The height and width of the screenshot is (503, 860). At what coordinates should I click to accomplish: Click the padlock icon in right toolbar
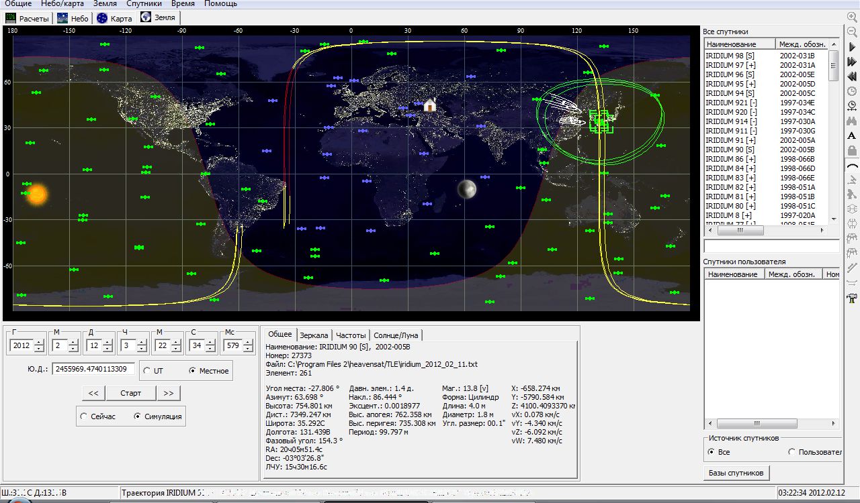pos(852,150)
